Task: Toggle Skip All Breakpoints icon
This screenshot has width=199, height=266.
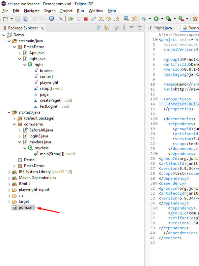Action: [61, 19]
